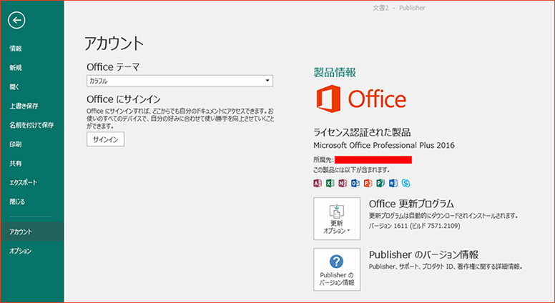Viewport: 555px width, 303px height.
Task: Click the サインイン button
Action: tap(105, 139)
